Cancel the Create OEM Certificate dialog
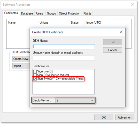The image size is (139, 125). coord(112,50)
